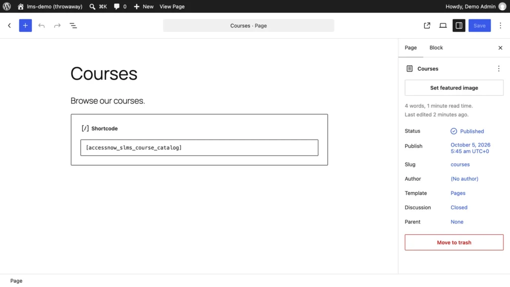The width and height of the screenshot is (510, 287).
Task: Open the device preview options
Action: 443,25
